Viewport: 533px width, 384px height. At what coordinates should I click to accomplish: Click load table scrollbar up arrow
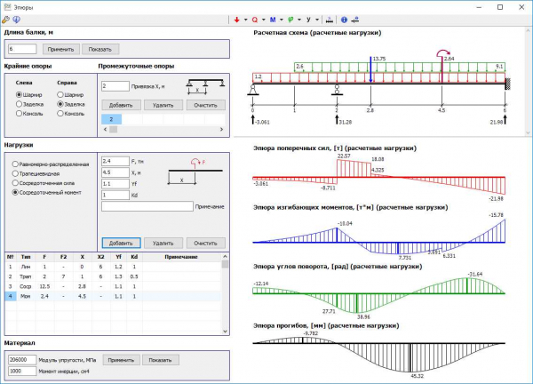pyautogui.click(x=225, y=257)
